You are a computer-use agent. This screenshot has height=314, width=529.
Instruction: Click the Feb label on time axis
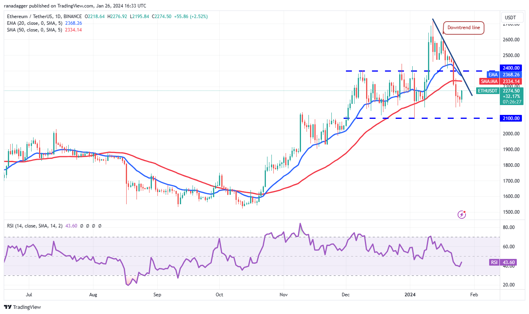(x=474, y=294)
